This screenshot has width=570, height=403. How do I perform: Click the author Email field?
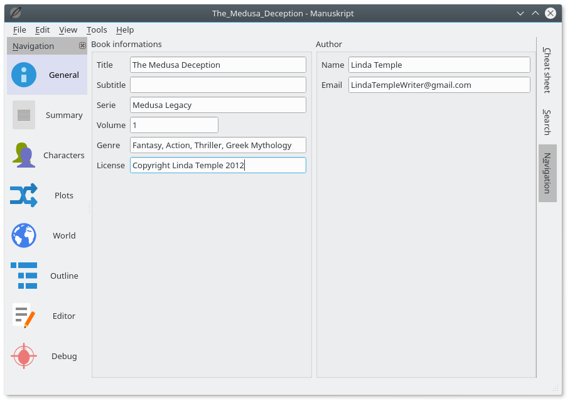(x=439, y=85)
